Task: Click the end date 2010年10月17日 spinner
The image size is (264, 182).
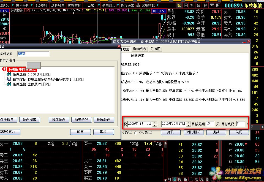Action: click(x=188, y=124)
